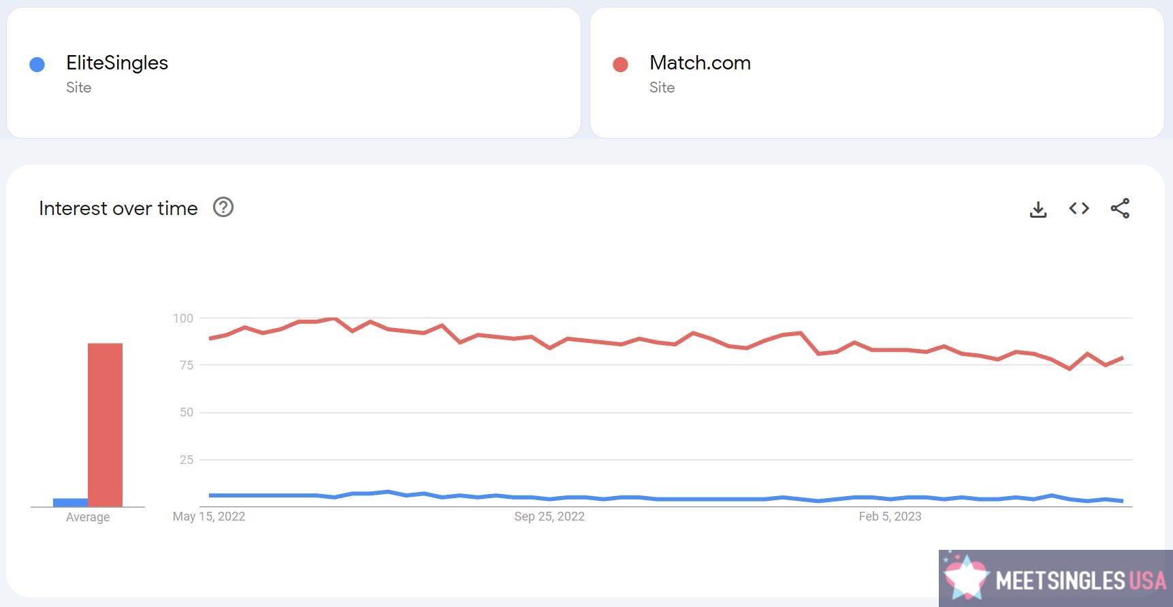
Task: Click the Average label under bars
Action: [x=88, y=517]
